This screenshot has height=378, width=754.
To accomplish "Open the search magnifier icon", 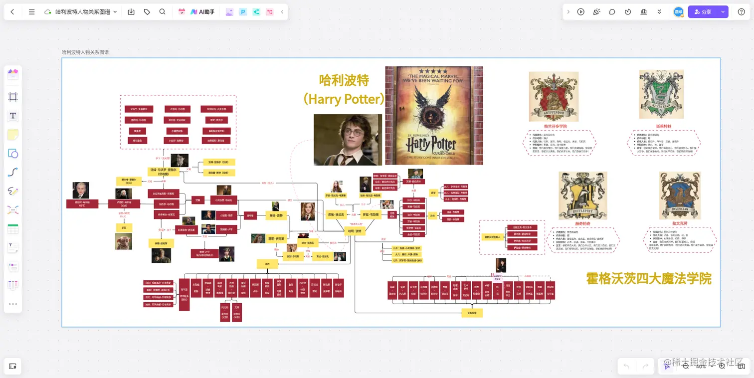I will tap(163, 12).
